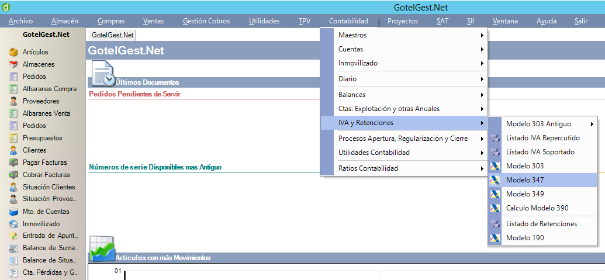Open the Almacén menu
This screenshot has width=605, height=280.
65,21
